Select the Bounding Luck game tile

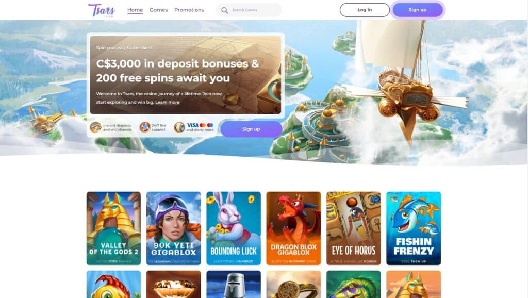coord(234,228)
